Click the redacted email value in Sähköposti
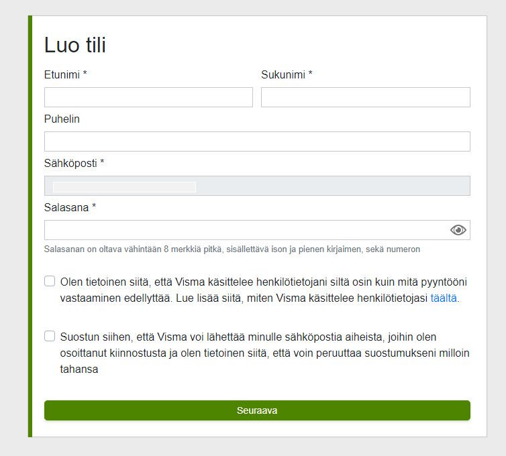The height and width of the screenshot is (456, 506). 124,186
